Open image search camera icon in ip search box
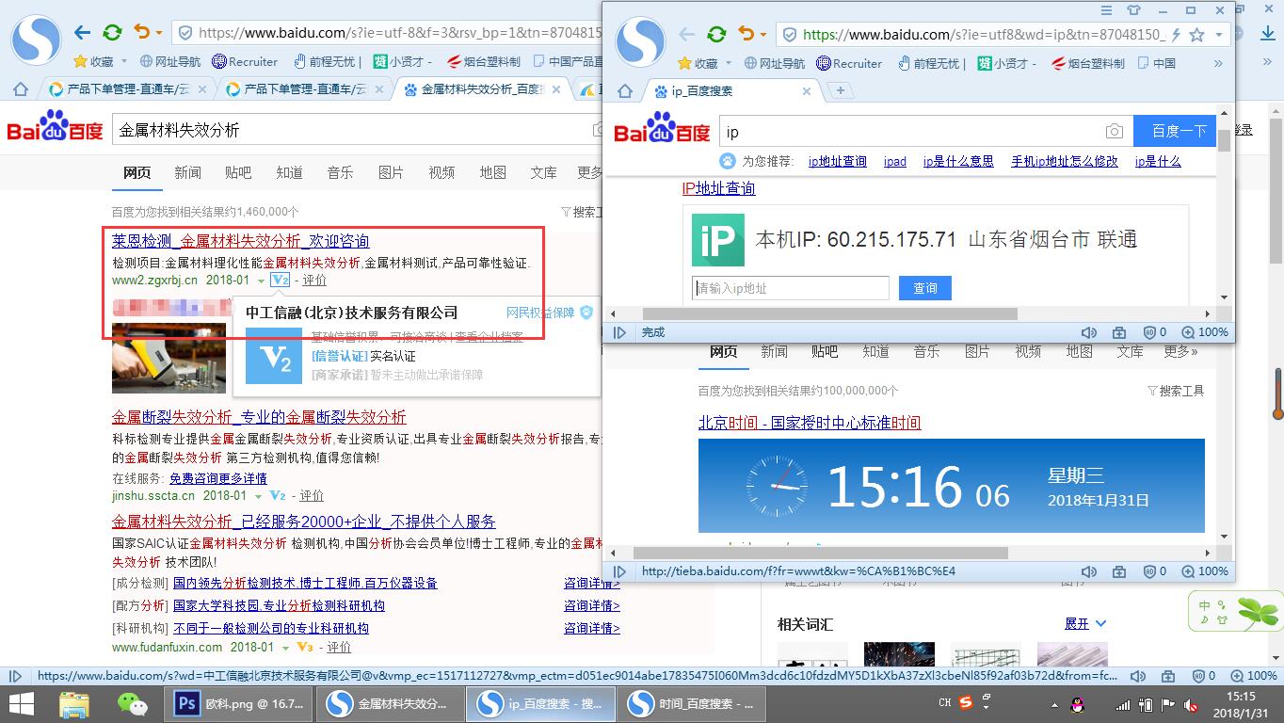 pyautogui.click(x=1114, y=132)
